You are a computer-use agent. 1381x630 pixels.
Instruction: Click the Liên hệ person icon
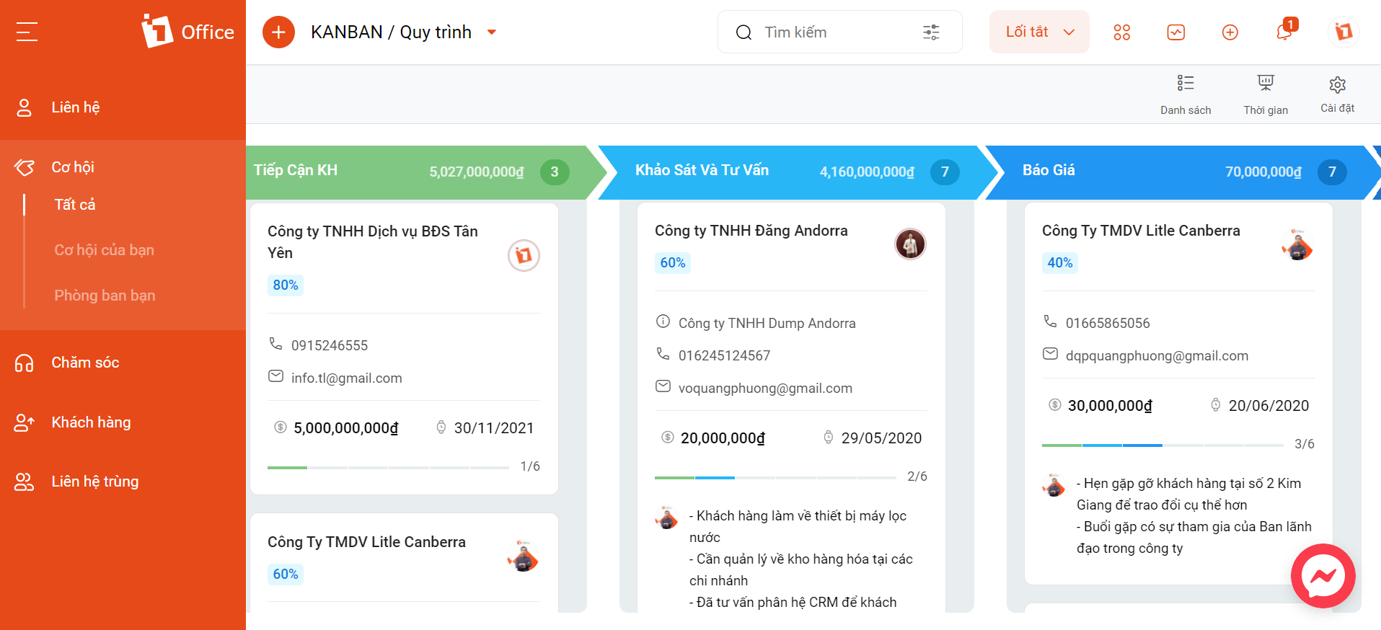(25, 107)
